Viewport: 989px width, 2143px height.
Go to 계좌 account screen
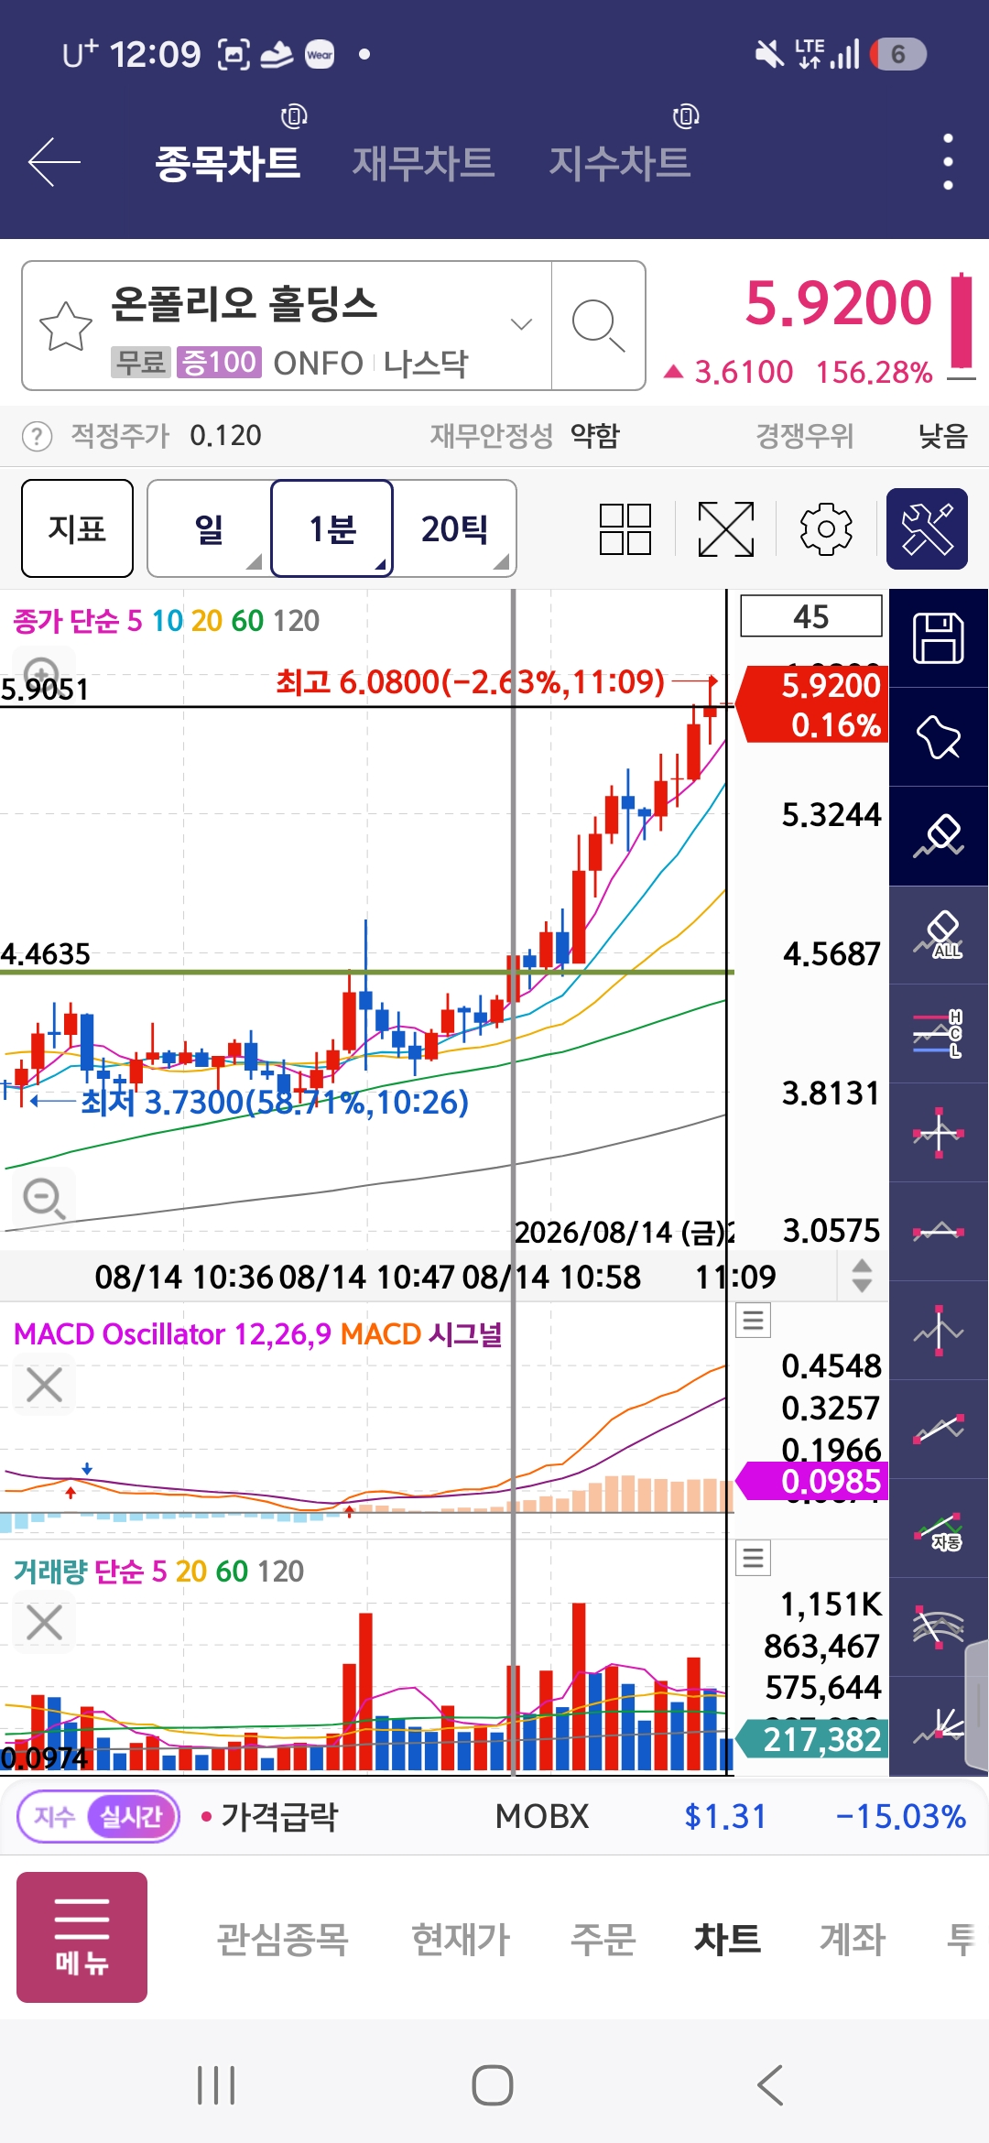coord(853,1939)
